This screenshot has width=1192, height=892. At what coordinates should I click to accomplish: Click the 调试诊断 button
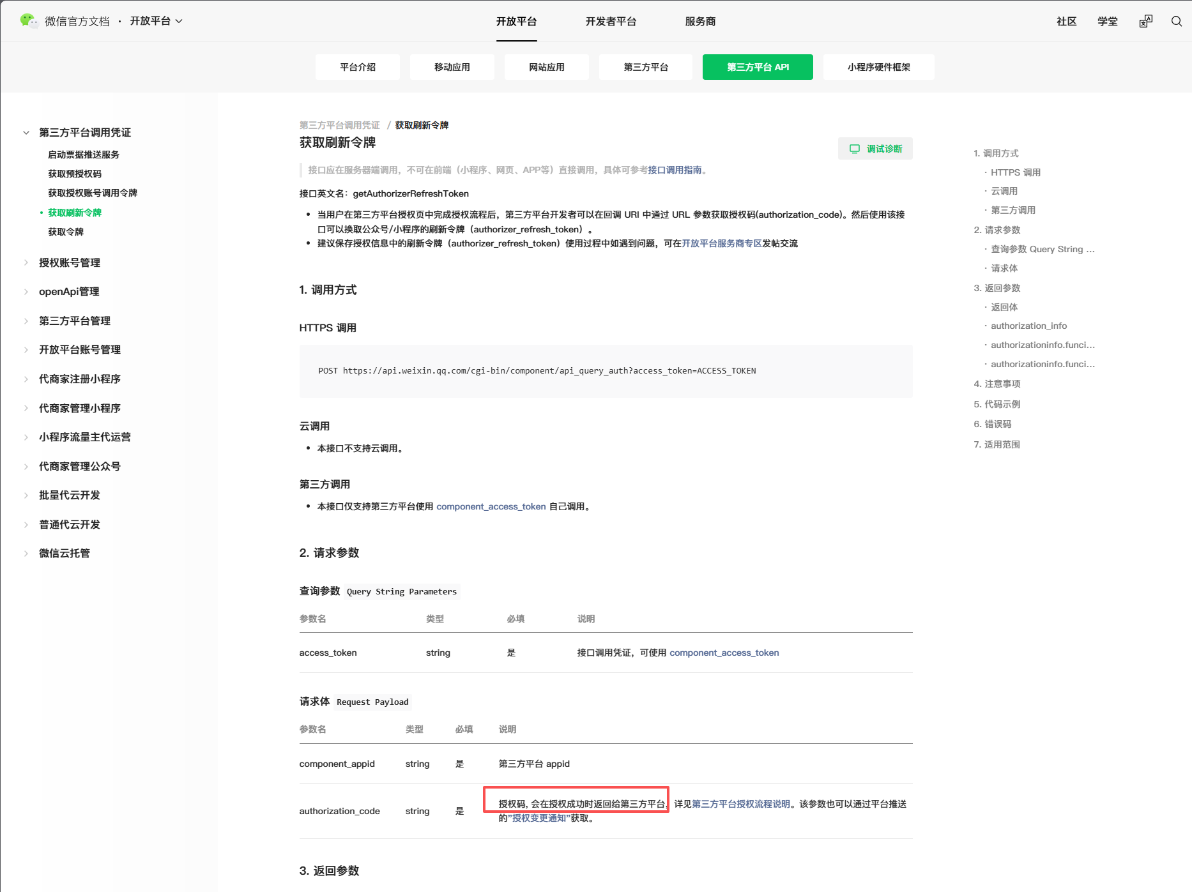click(875, 149)
